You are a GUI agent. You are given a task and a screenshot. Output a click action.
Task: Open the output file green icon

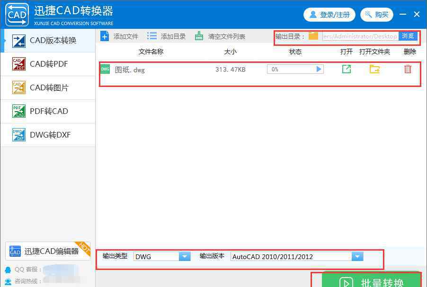point(347,69)
